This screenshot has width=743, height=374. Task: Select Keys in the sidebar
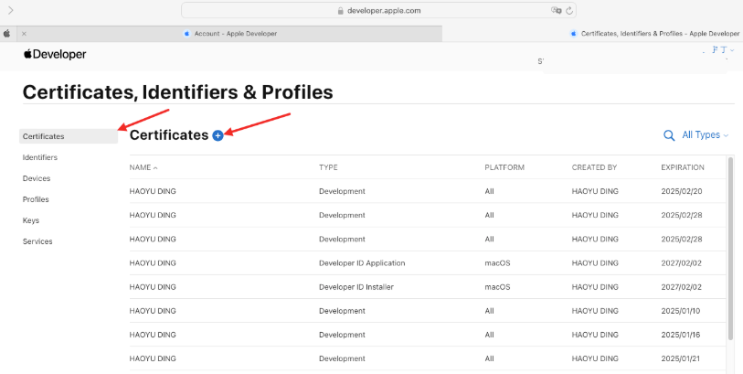click(x=31, y=220)
